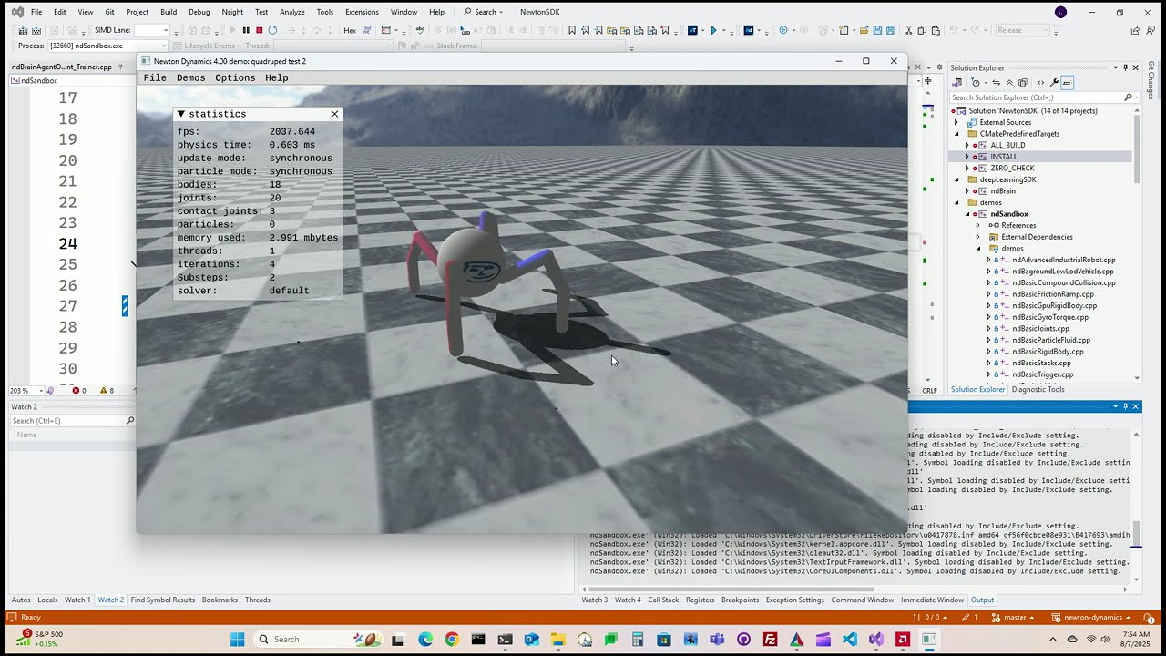Screen dimensions: 1166x656
Task: Stop debugging with red square button
Action: (260, 30)
